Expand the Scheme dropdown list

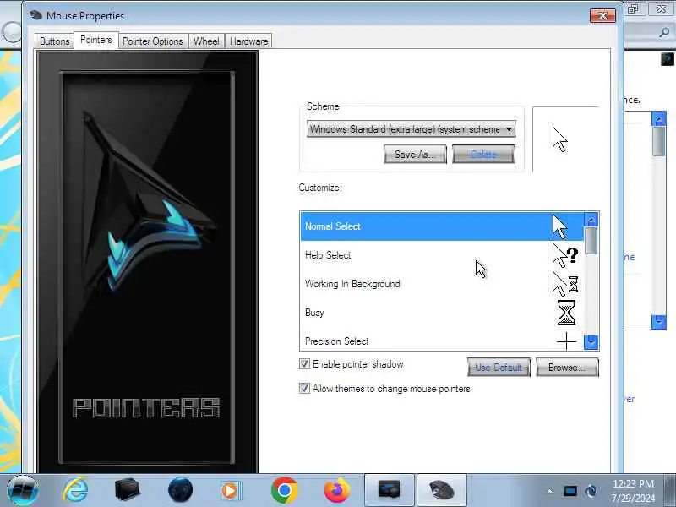tap(411, 129)
